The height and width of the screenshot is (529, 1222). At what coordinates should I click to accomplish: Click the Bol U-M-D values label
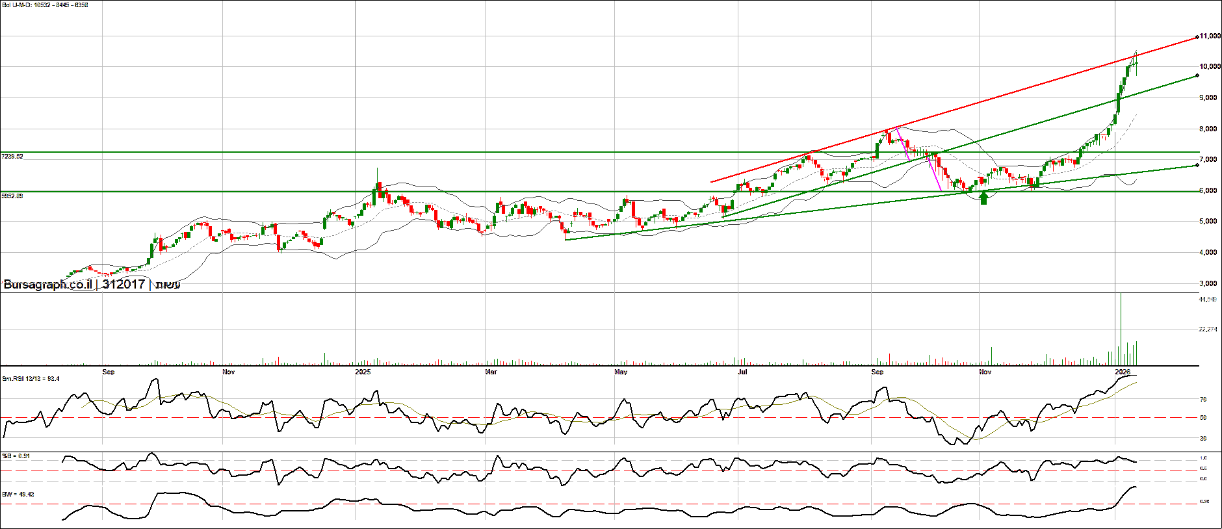click(x=45, y=5)
